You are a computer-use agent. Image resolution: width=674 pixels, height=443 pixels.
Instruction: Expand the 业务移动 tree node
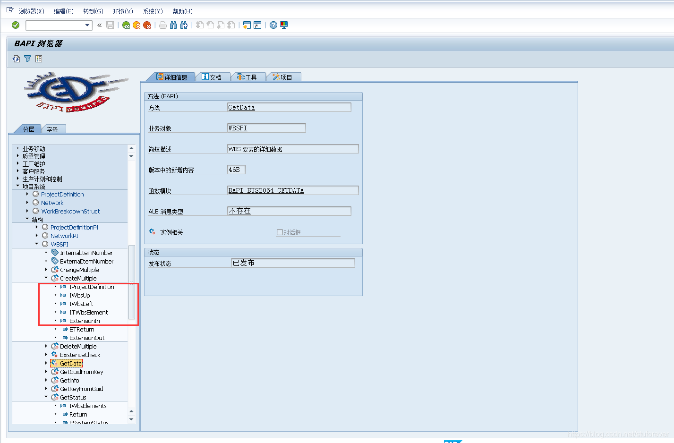click(18, 148)
